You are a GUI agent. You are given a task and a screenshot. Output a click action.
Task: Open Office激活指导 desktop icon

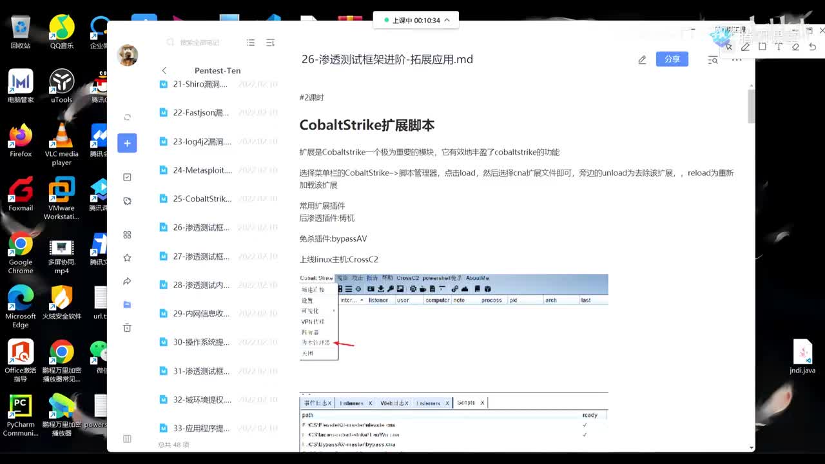pyautogui.click(x=21, y=362)
